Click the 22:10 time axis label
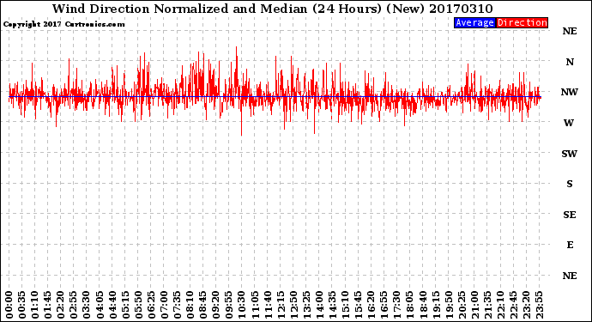Viewport: 592px width, 322px height. pyautogui.click(x=501, y=305)
